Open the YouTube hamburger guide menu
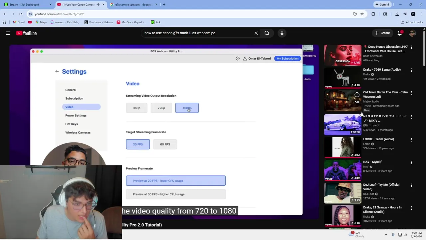The image size is (426, 240). click(8, 33)
